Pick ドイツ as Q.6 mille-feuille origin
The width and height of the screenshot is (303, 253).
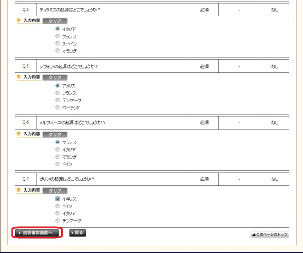[x=58, y=164]
